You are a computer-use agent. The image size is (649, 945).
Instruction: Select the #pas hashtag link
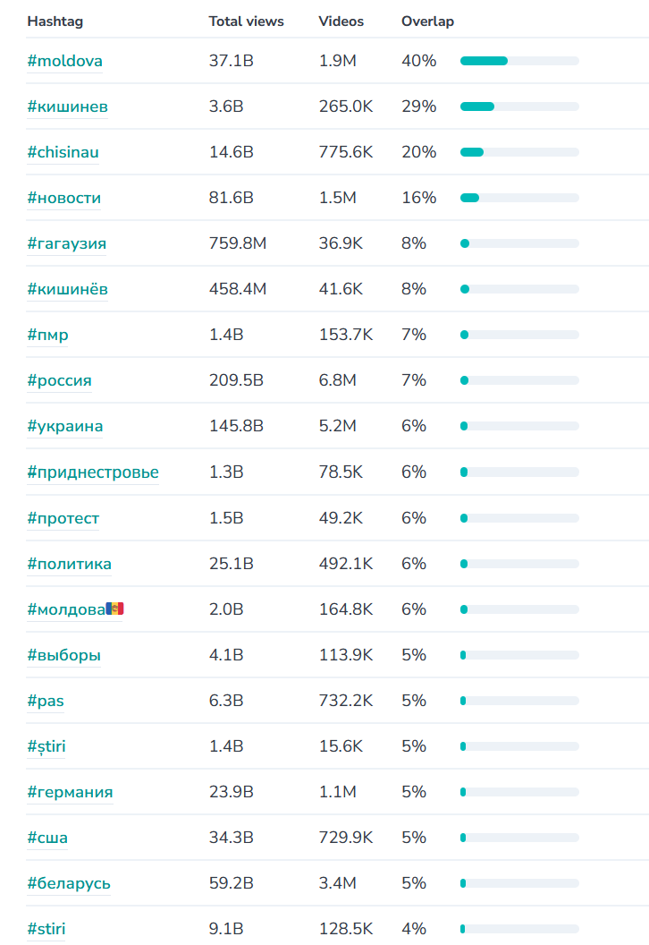[46, 701]
